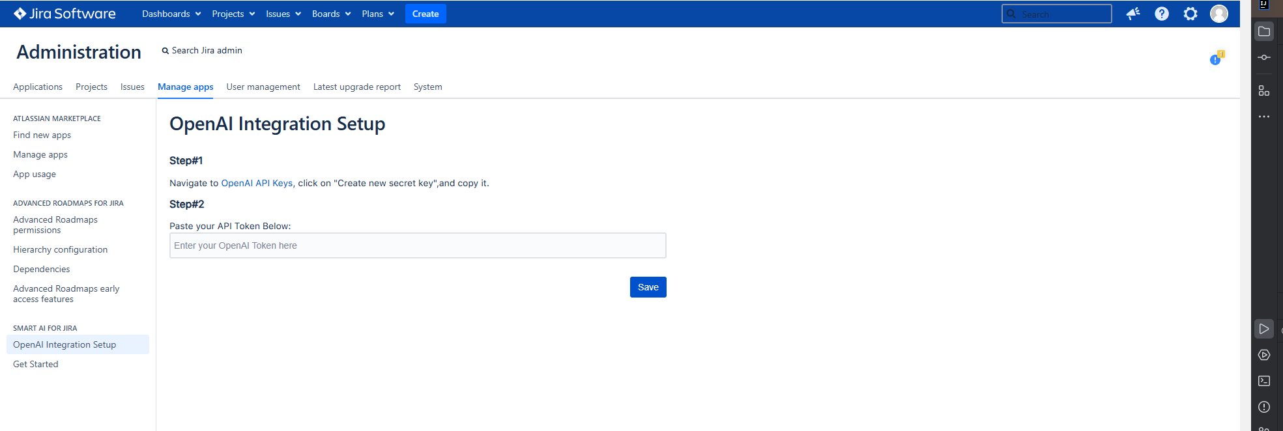The width and height of the screenshot is (1283, 431).
Task: Click the Jira Software logo
Action: pyautogui.click(x=65, y=14)
